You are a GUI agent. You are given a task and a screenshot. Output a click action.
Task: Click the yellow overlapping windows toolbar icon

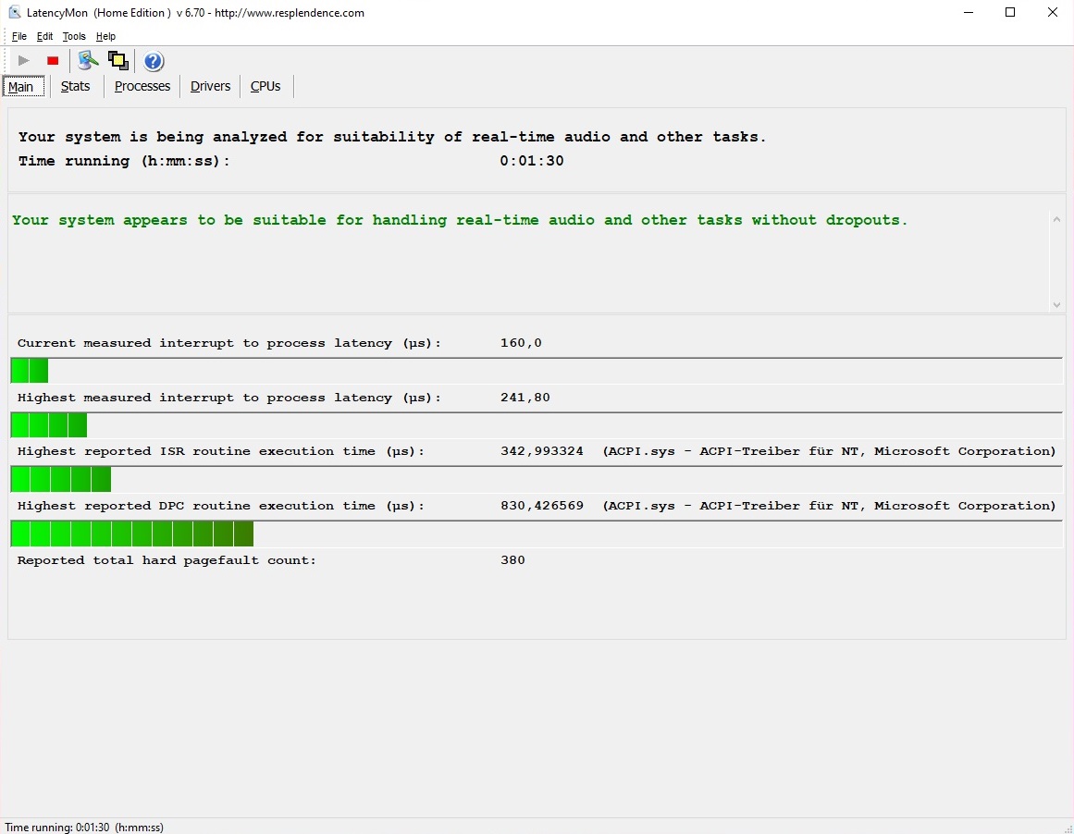coord(117,61)
